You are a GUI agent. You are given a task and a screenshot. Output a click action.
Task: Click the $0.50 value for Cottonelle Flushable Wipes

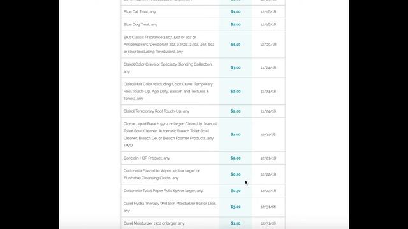coord(235,174)
